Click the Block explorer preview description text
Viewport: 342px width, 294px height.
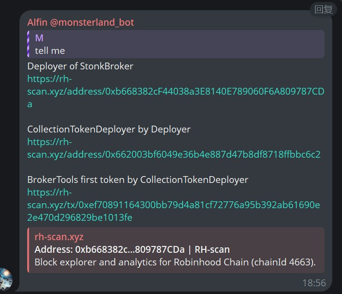(175, 262)
